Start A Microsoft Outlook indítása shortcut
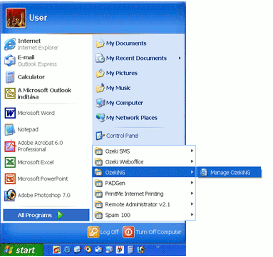 tap(38, 93)
